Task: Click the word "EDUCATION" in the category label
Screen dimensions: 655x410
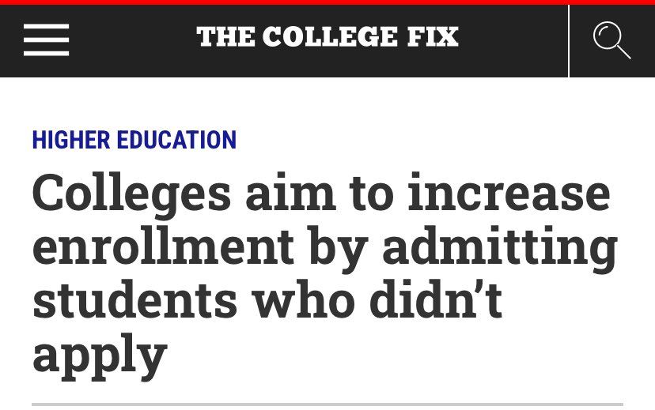Action: 176,141
